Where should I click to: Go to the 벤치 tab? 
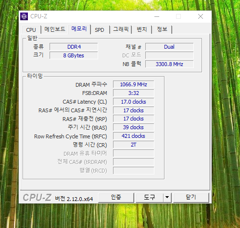[x=142, y=29]
